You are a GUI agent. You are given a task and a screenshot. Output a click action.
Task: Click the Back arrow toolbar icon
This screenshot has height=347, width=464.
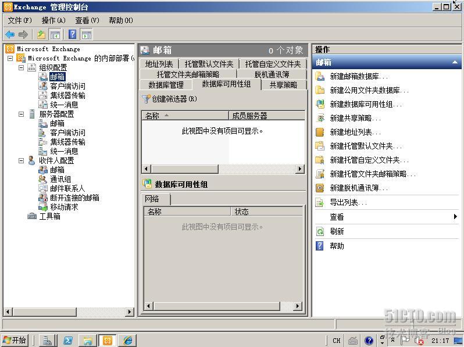[x=10, y=35]
